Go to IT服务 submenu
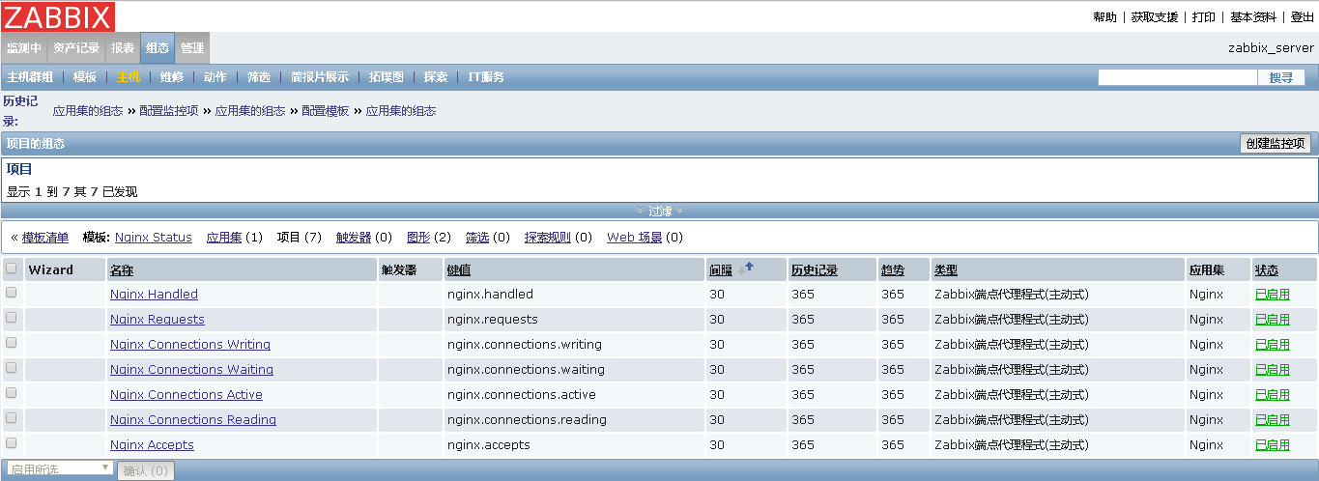This screenshot has width=1319, height=481. (486, 77)
